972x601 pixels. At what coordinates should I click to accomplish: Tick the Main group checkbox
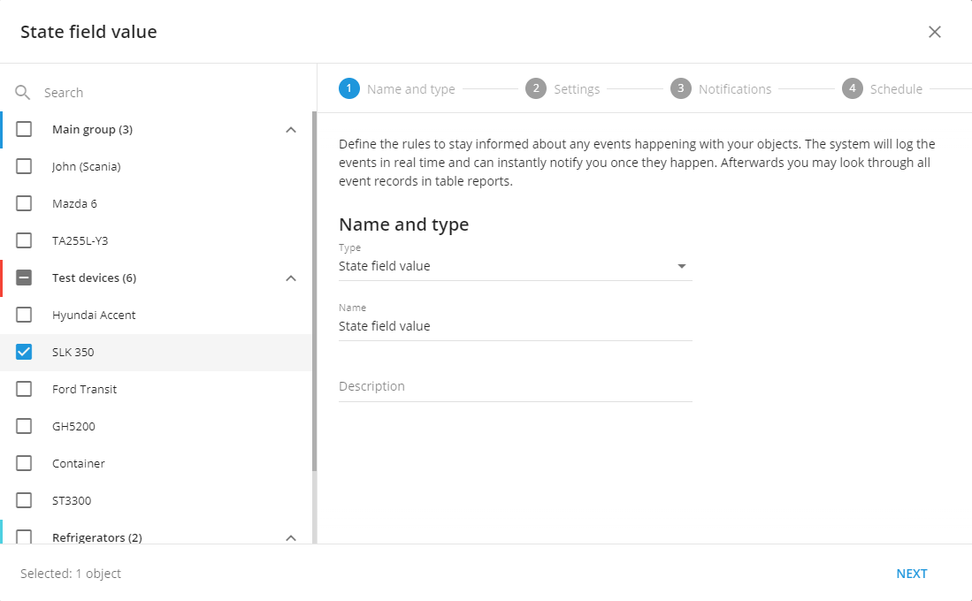(x=24, y=129)
